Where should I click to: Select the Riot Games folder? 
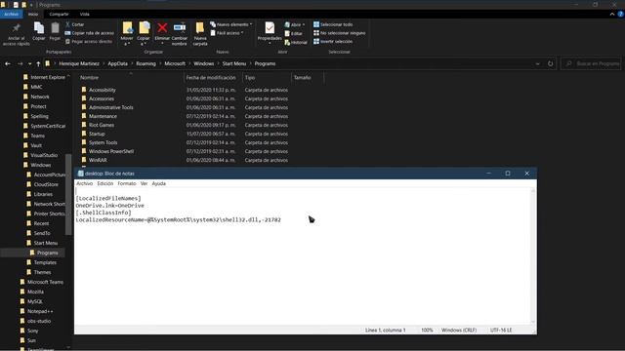[x=102, y=125]
